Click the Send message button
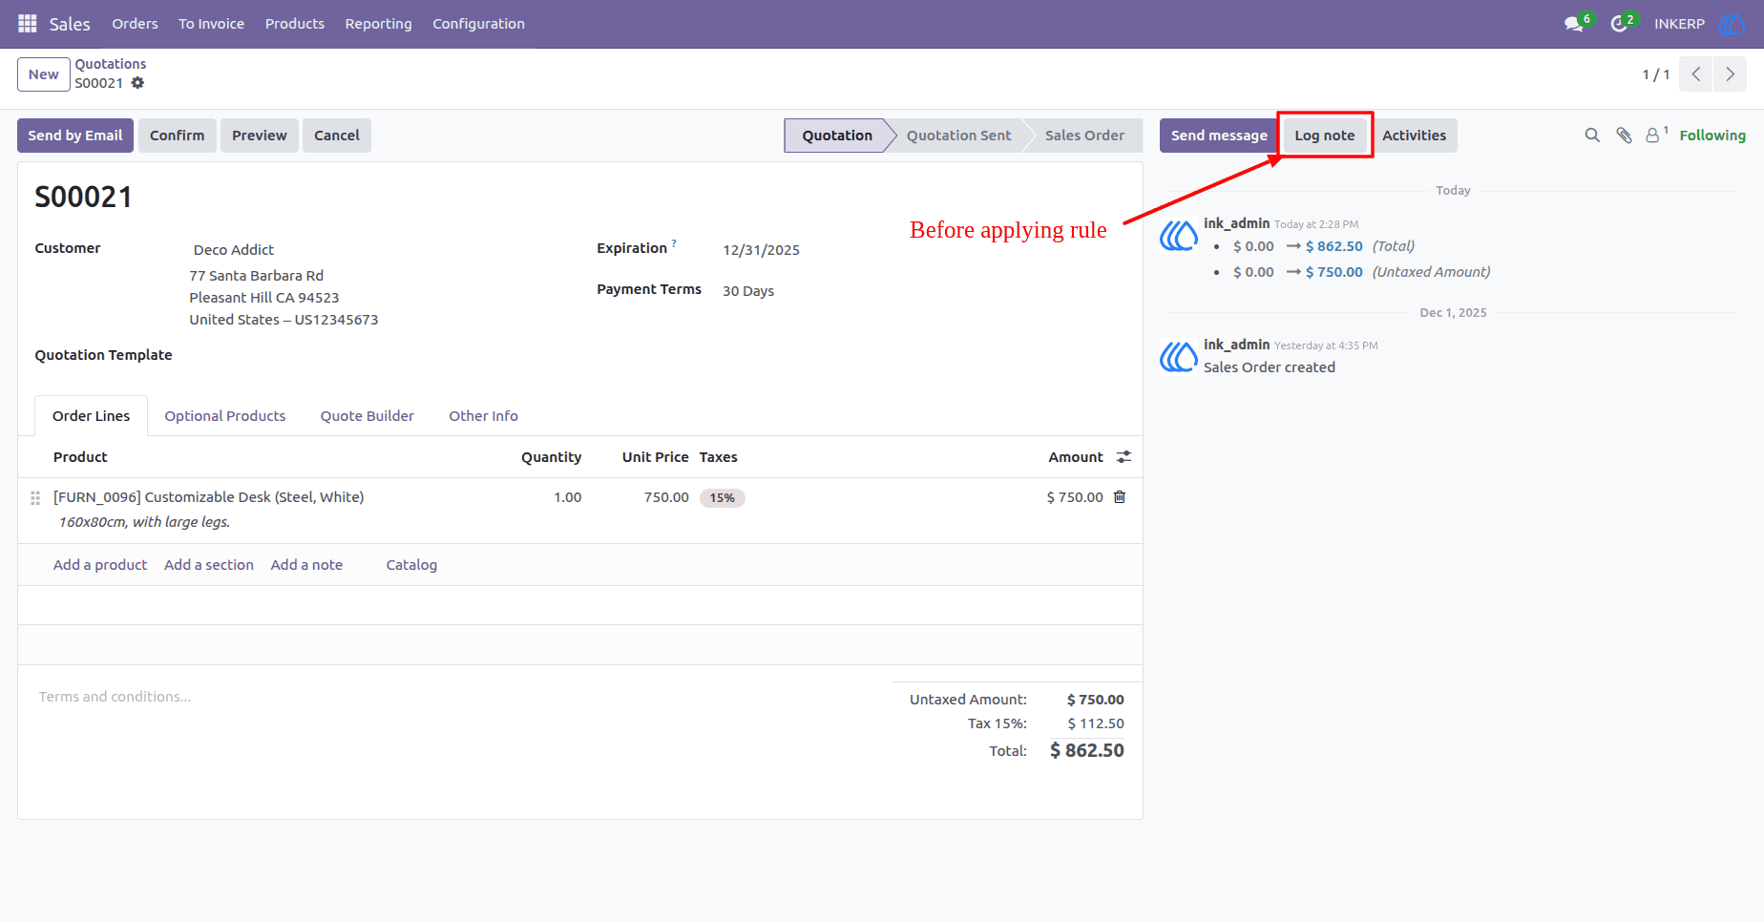Screen dimensions: 1764x922 pyautogui.click(x=1219, y=136)
